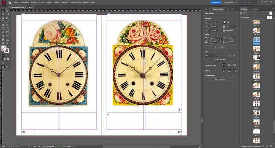Select the Pen tool
Image resolution: width=275 pixels, height=148 pixels.
coord(3,25)
